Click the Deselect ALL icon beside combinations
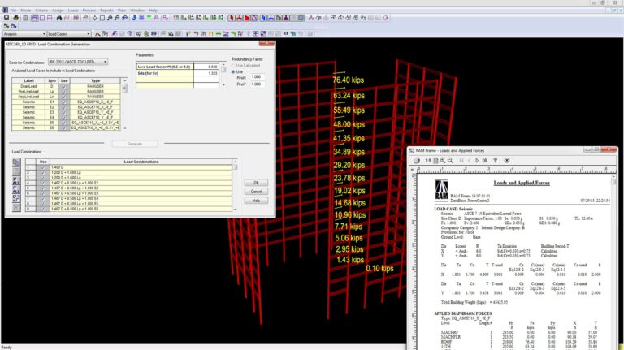Image resolution: width=624 pixels, height=350 pixels. pos(16,190)
